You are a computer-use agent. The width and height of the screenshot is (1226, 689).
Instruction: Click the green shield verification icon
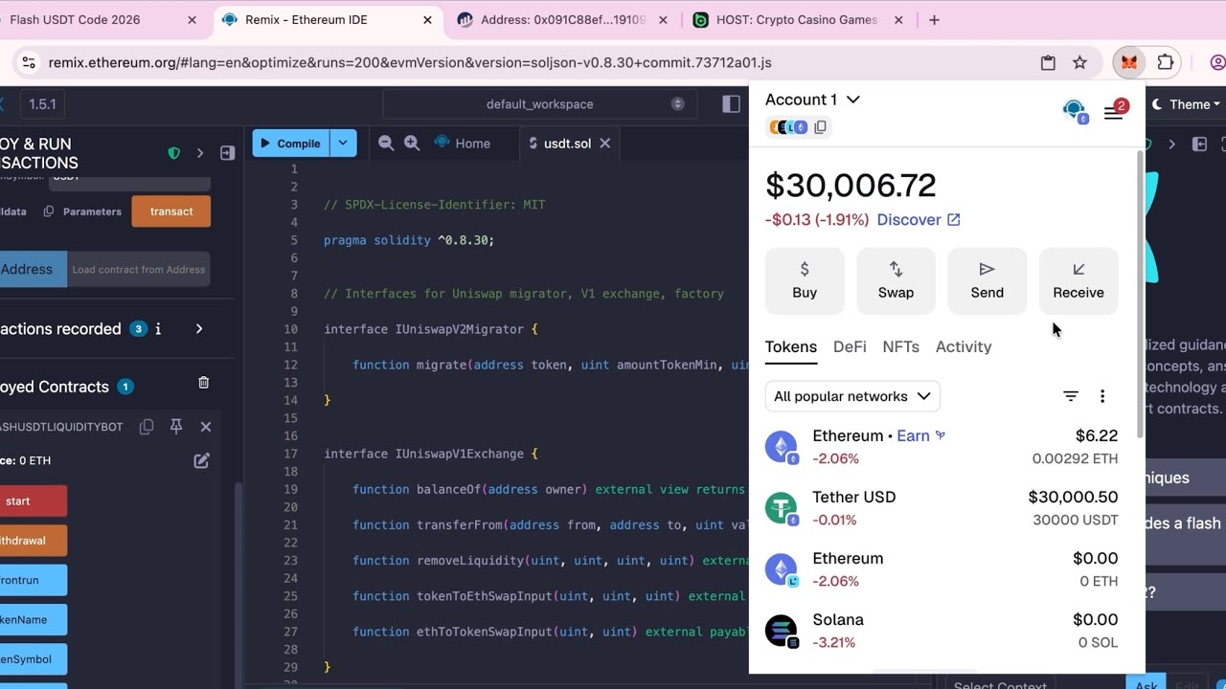(x=173, y=153)
